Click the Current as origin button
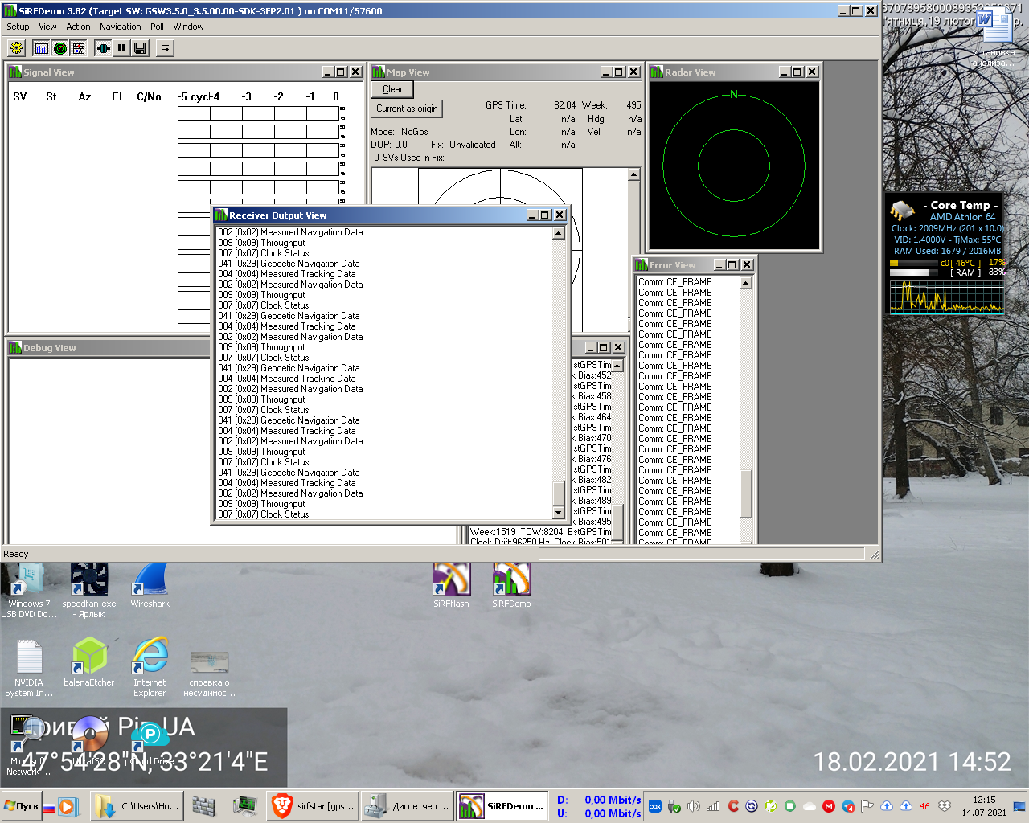 coord(407,109)
